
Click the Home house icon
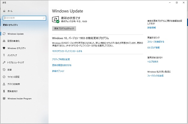tap(4, 11)
